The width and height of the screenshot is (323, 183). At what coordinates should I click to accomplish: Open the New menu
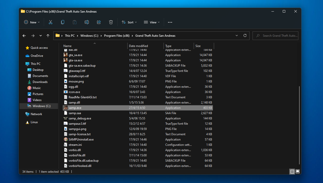[32, 22]
